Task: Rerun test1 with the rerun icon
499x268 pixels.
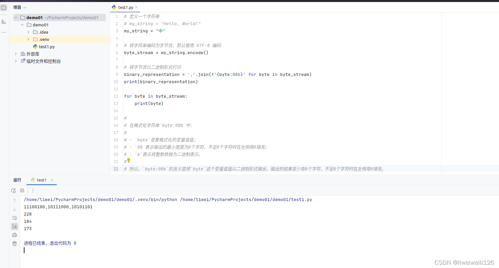Action: pos(14,190)
